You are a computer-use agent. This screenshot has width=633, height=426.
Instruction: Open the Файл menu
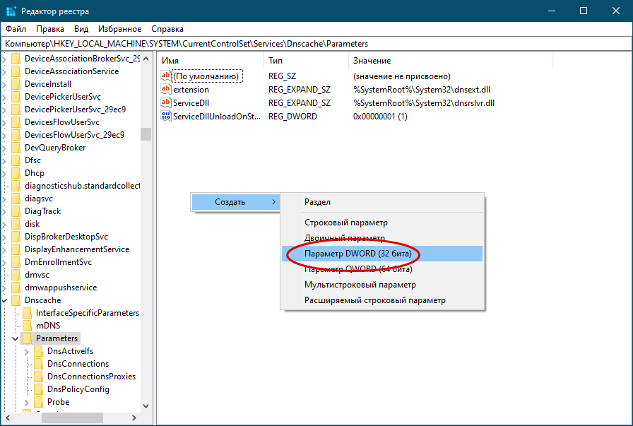tap(16, 29)
